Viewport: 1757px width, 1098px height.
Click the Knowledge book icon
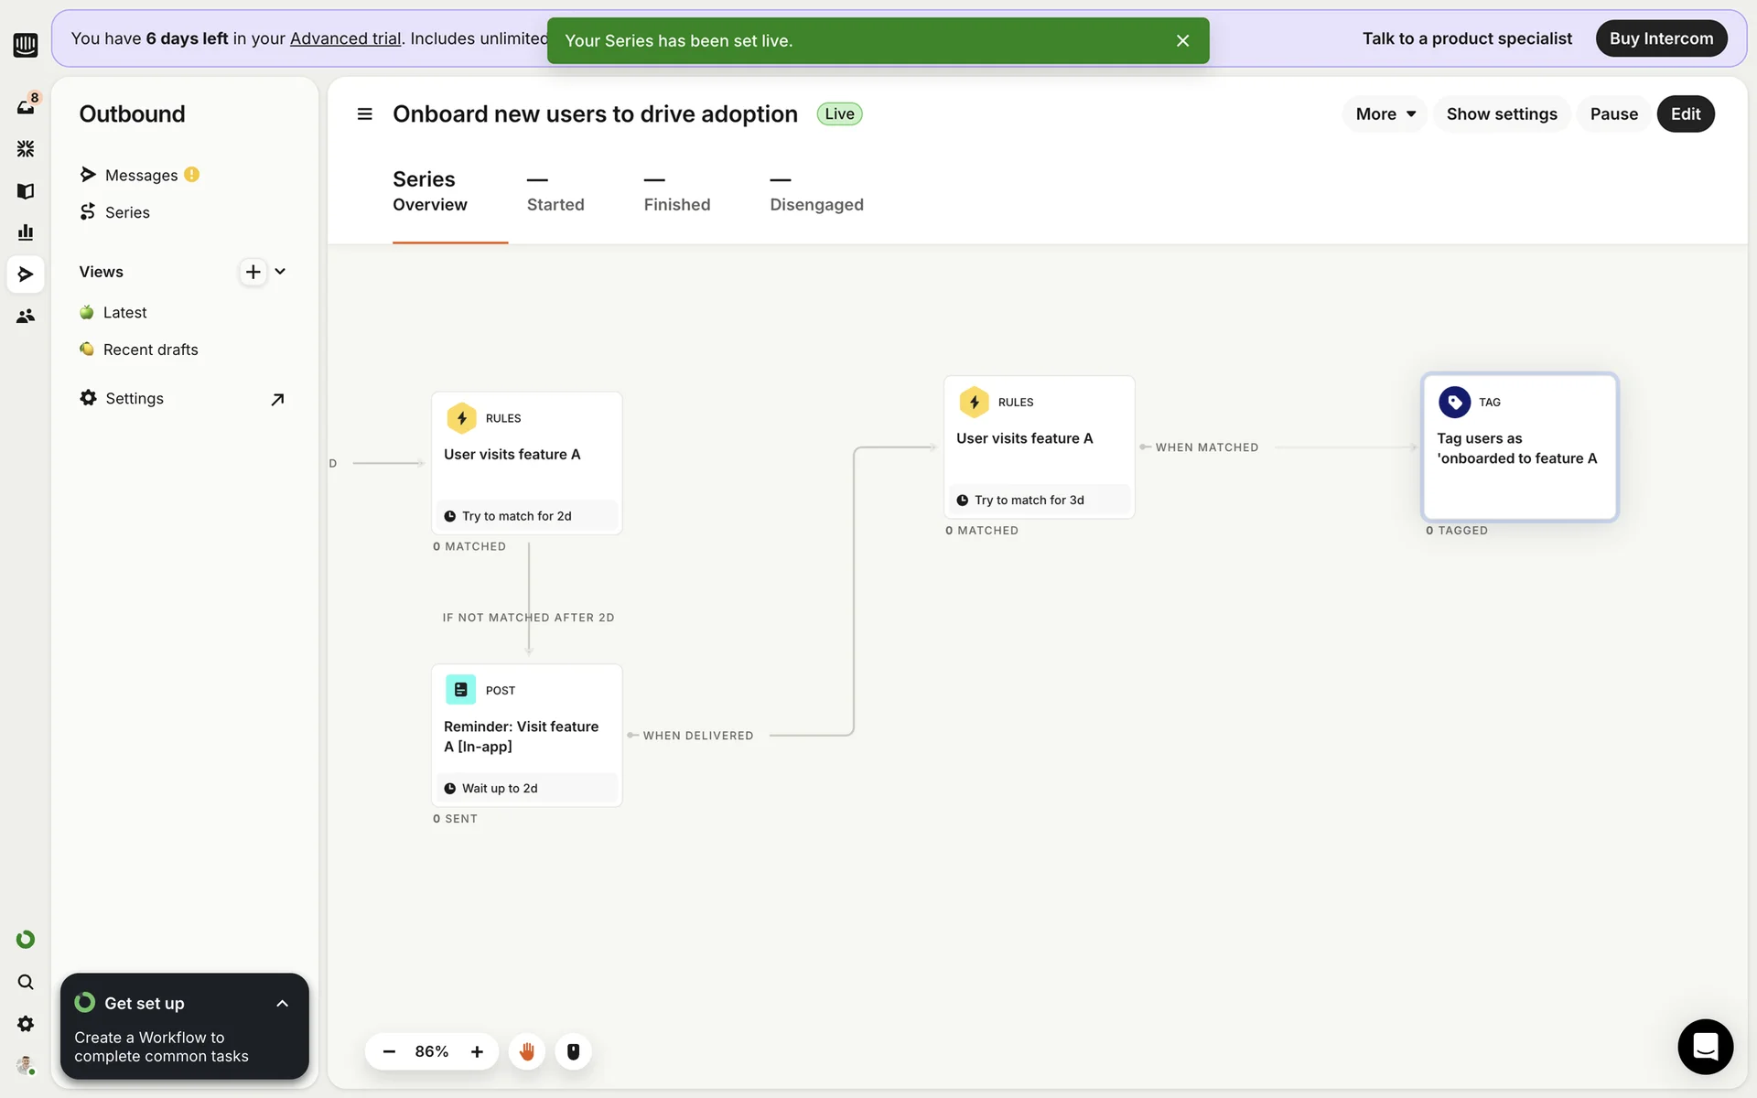(26, 191)
